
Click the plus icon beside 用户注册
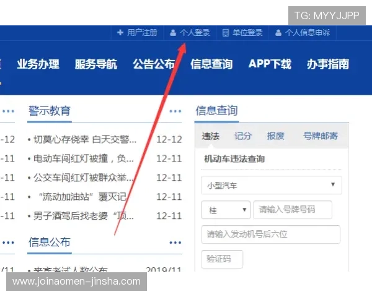click(x=120, y=32)
